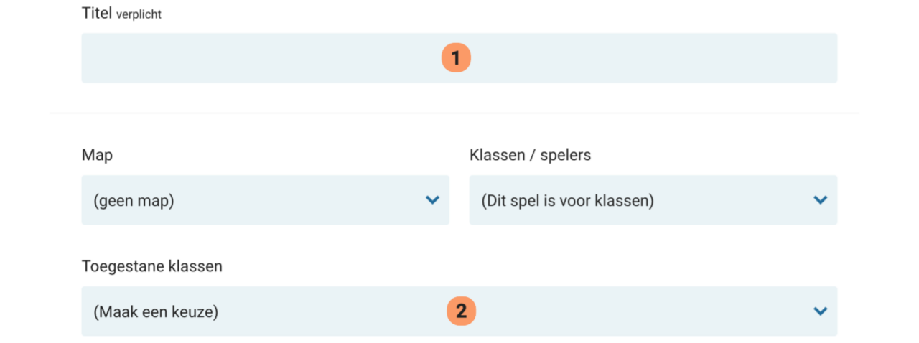Image resolution: width=919 pixels, height=343 pixels.
Task: Click the white gap between Map and Klassen dropdowns
Action: [459, 200]
